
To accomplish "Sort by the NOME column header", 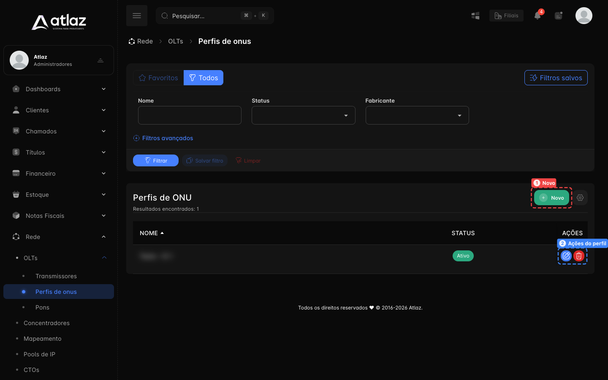I will pos(152,233).
